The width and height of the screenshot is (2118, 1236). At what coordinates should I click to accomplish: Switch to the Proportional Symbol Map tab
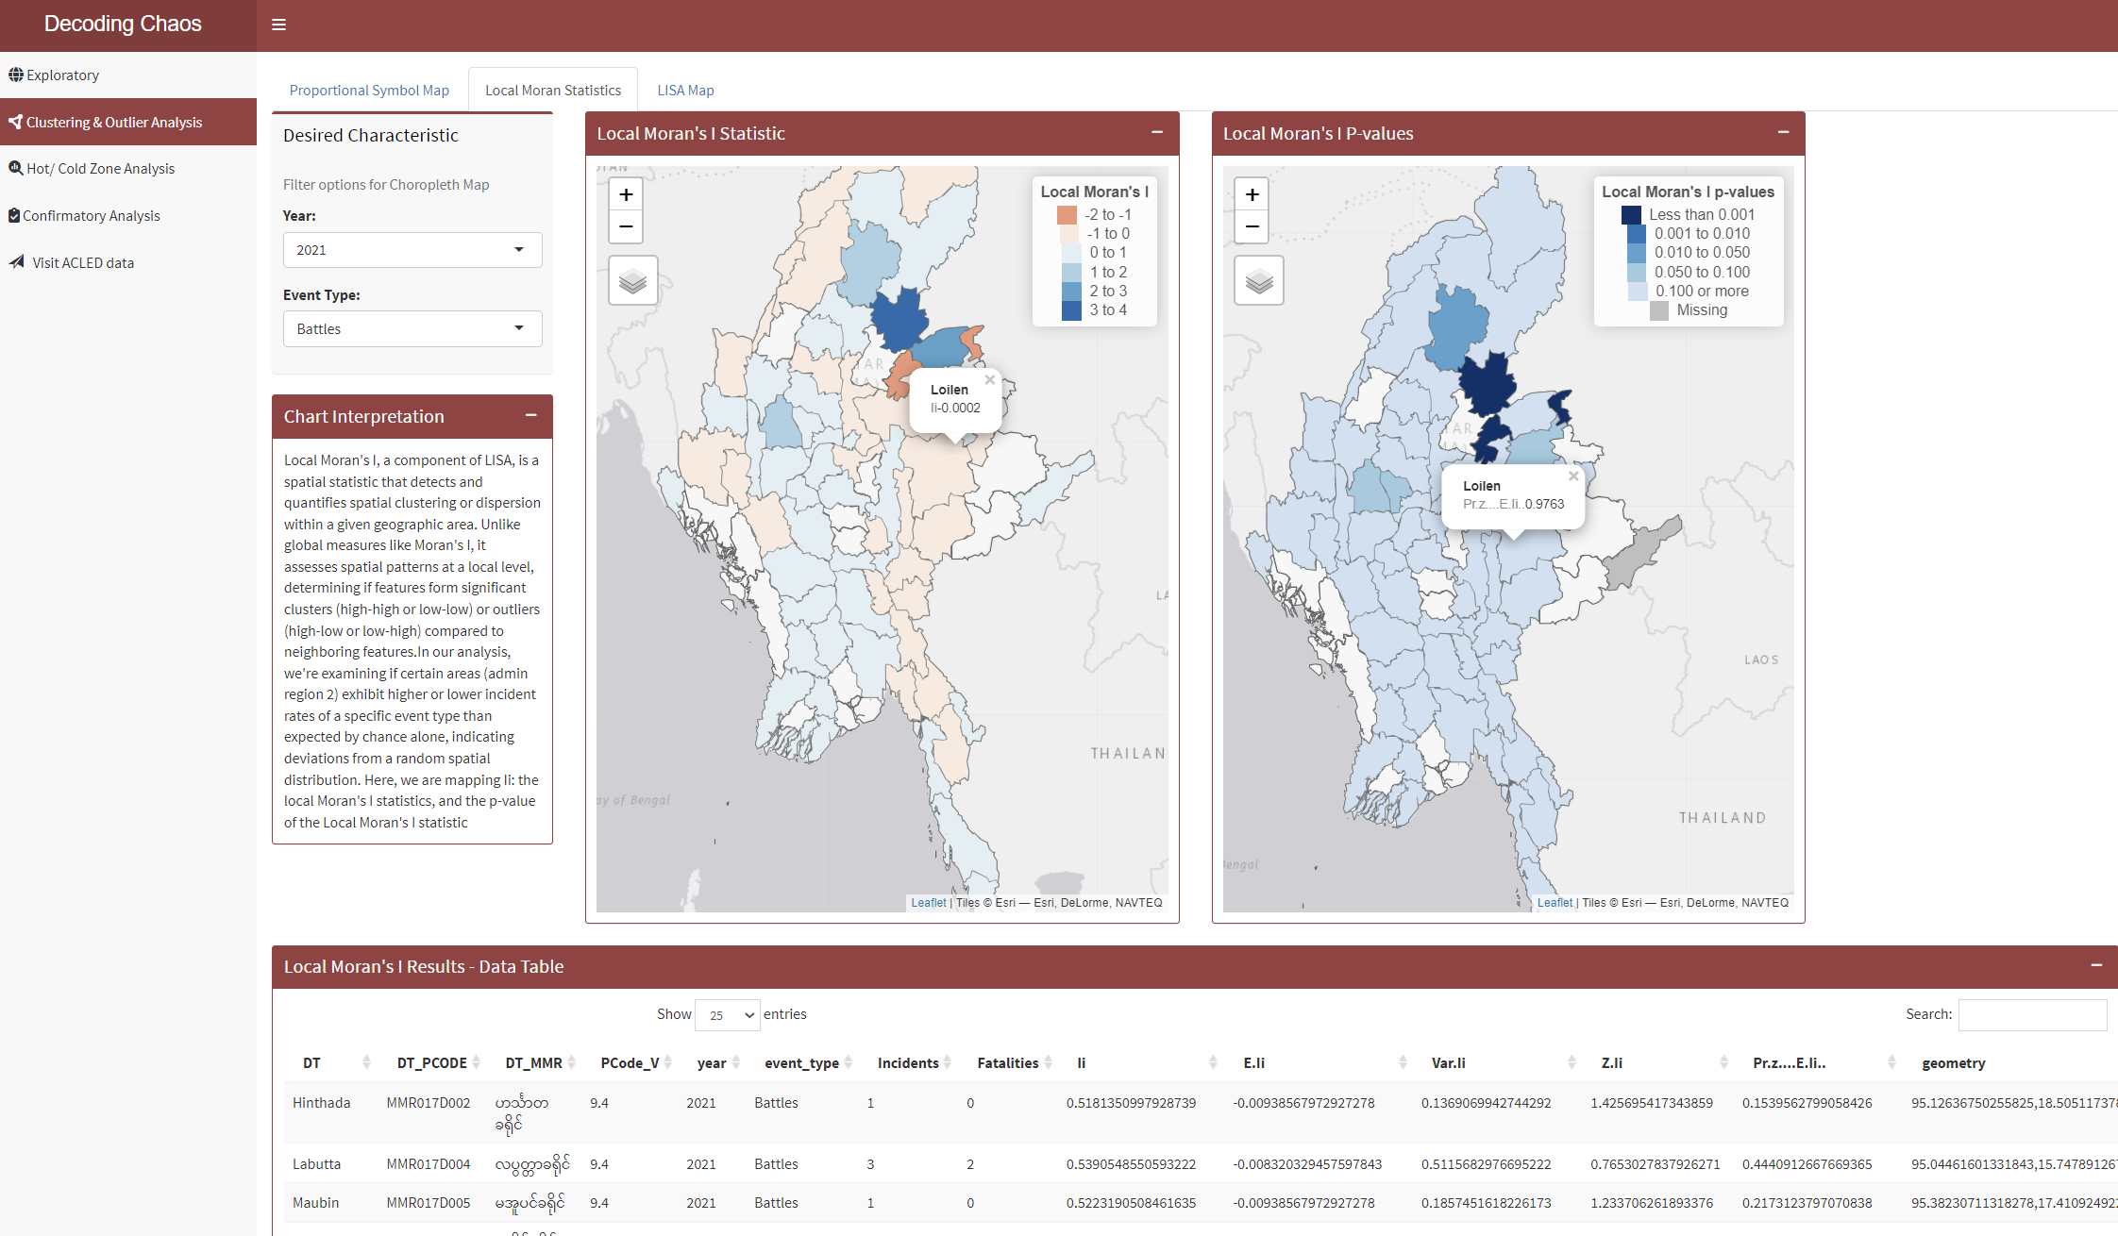(369, 91)
